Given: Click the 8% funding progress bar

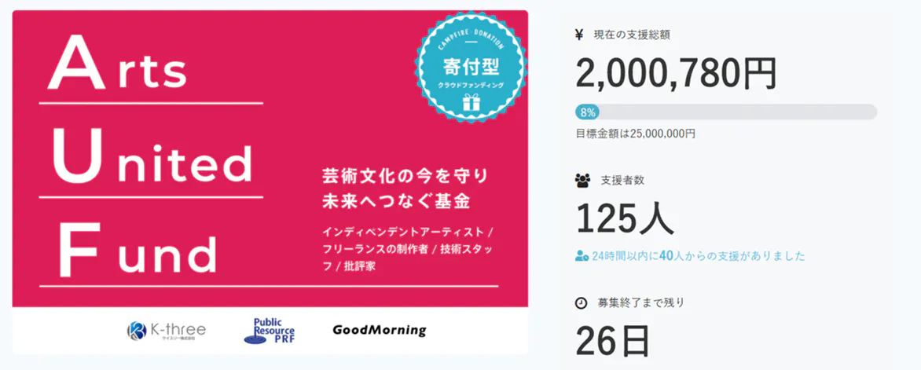Looking at the screenshot, I should 725,112.
